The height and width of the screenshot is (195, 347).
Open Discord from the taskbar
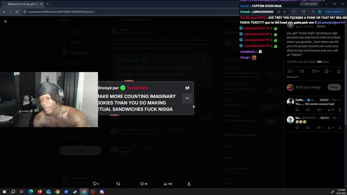click(102, 192)
